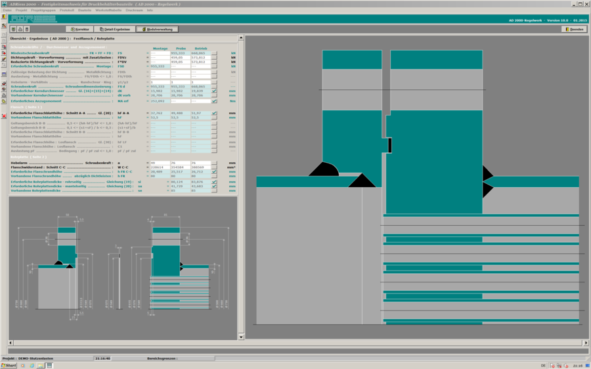
Task: Toggle the checkmark on the Erforderliches Anzugsmoment row
Action: point(214,101)
